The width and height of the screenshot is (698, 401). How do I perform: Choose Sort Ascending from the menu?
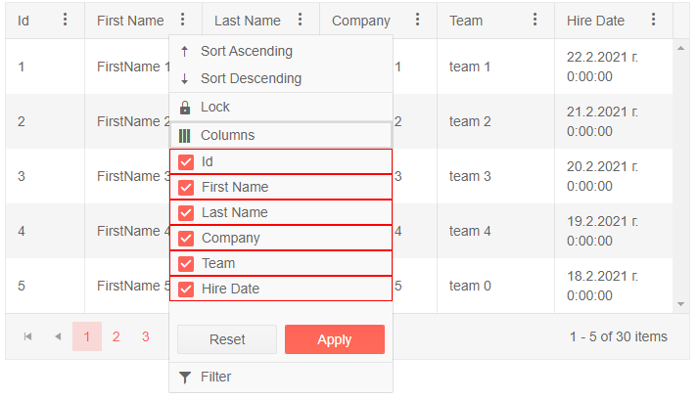(x=246, y=51)
